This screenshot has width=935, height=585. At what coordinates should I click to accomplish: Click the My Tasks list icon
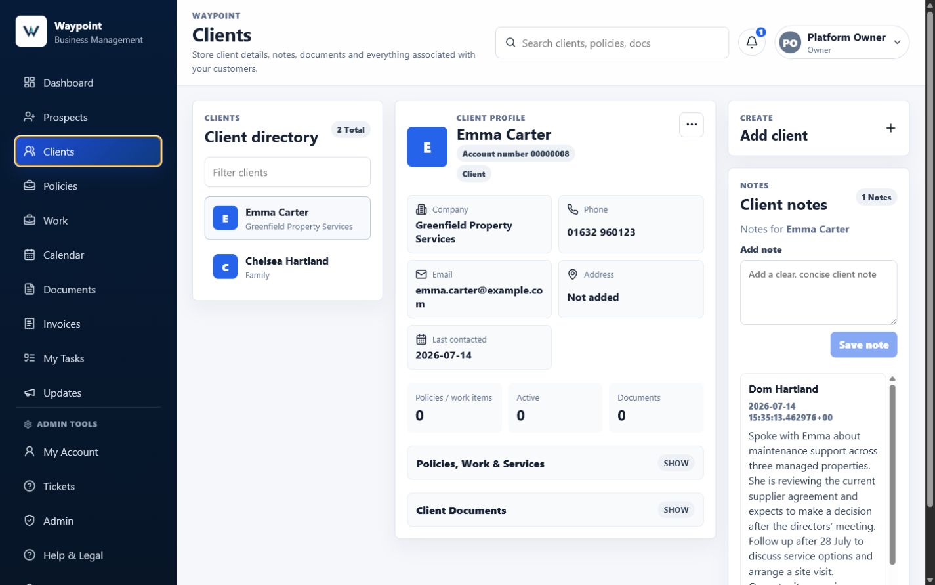pyautogui.click(x=30, y=358)
